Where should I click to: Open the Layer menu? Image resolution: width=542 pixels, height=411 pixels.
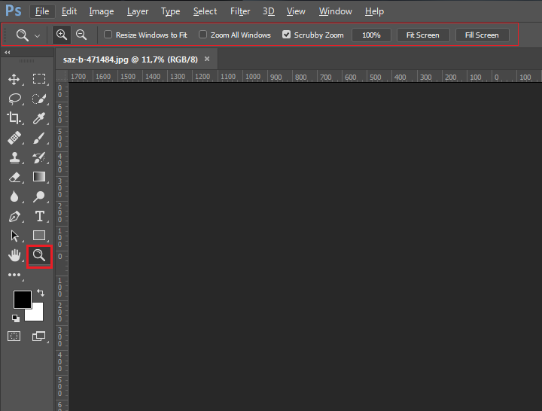point(138,11)
